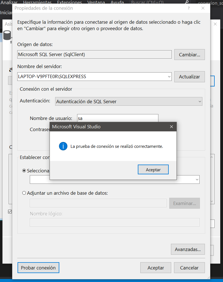Uncheck the checked checkbox at the left edge
The image size is (223, 282).
[x=10, y=211]
